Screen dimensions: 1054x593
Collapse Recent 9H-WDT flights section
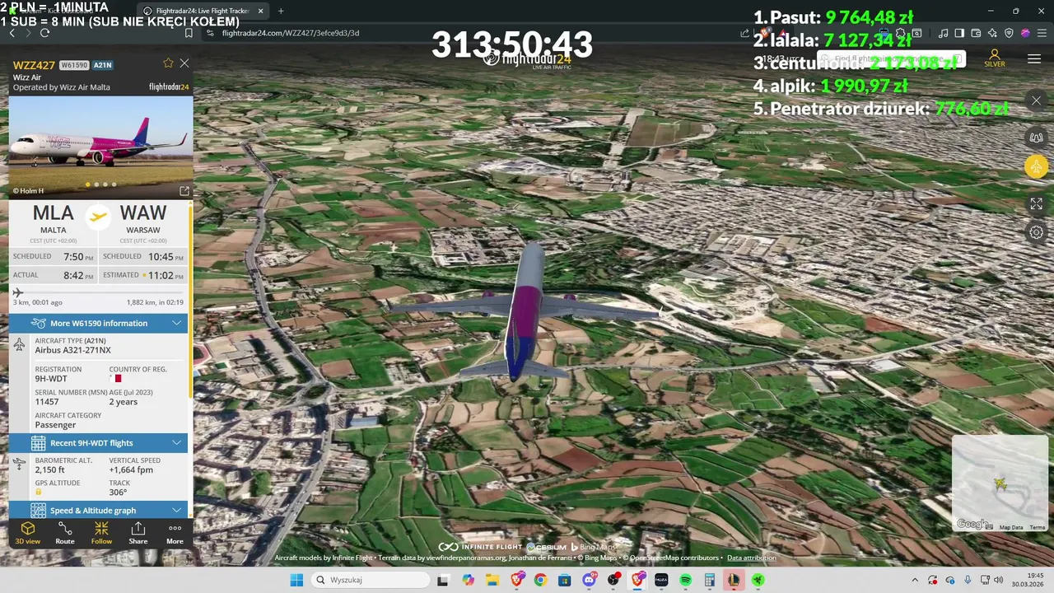(x=99, y=443)
